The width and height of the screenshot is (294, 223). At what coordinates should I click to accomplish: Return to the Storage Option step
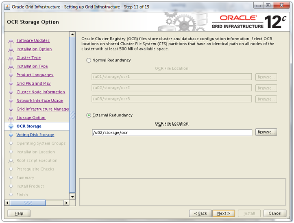31,118
